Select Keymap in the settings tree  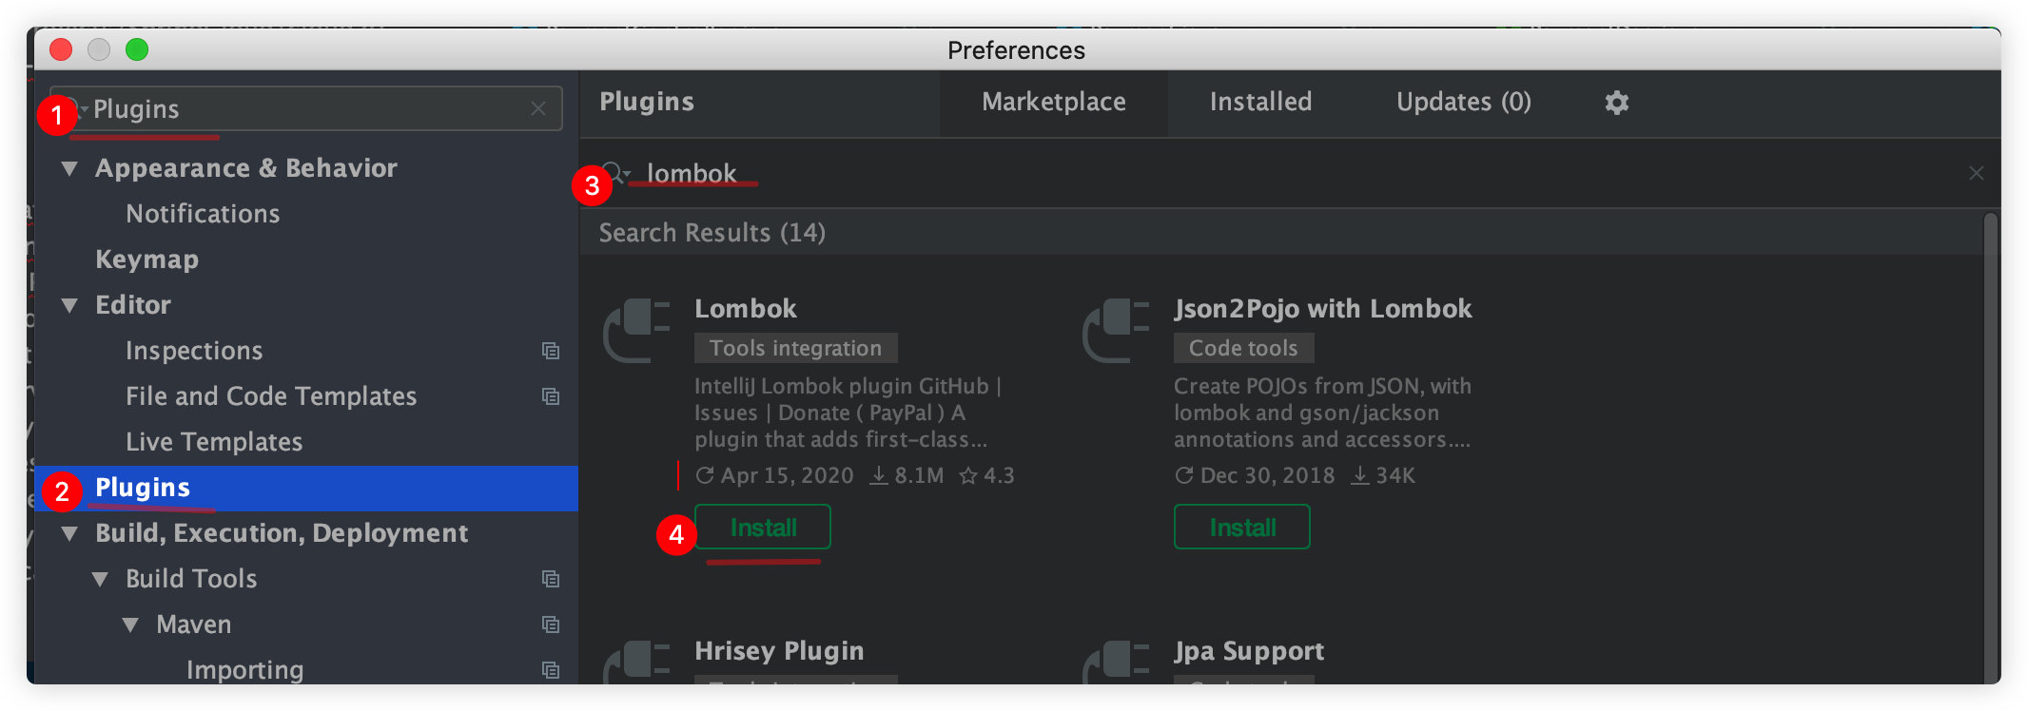147,259
